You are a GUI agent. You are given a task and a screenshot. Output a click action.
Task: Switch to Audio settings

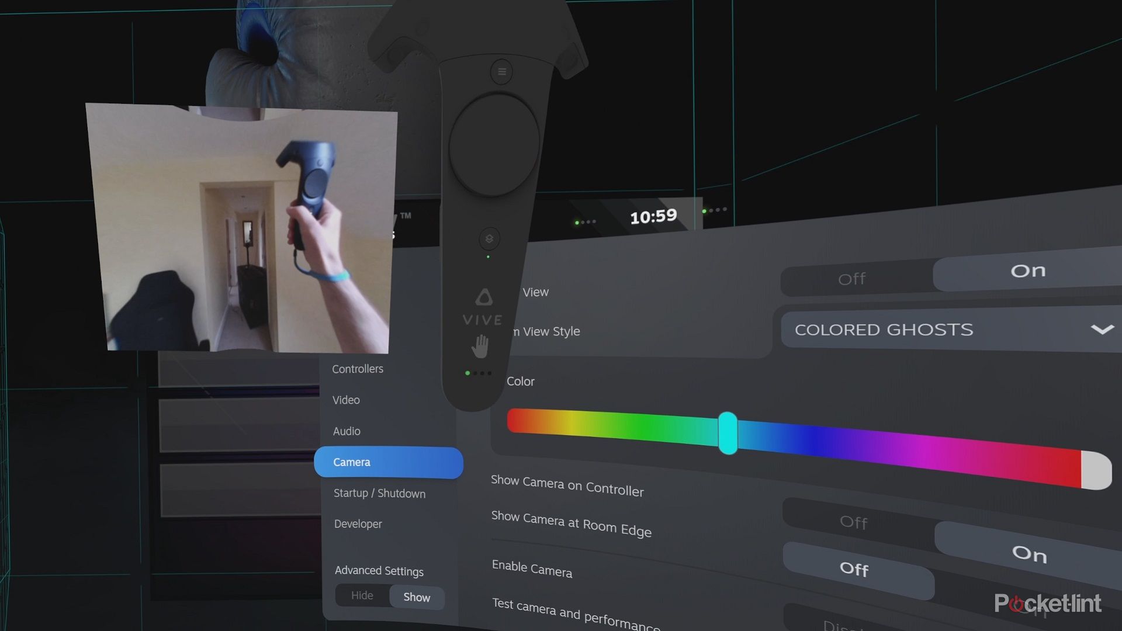347,431
